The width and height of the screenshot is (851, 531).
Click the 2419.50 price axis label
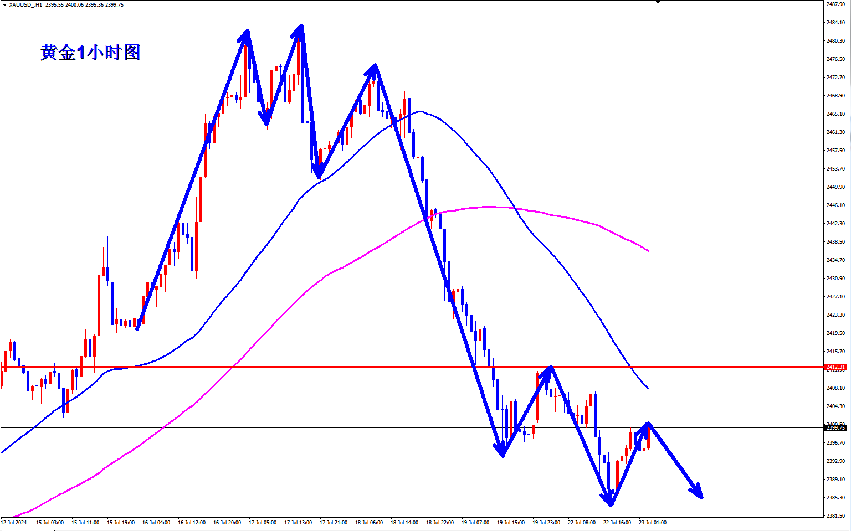click(x=835, y=333)
